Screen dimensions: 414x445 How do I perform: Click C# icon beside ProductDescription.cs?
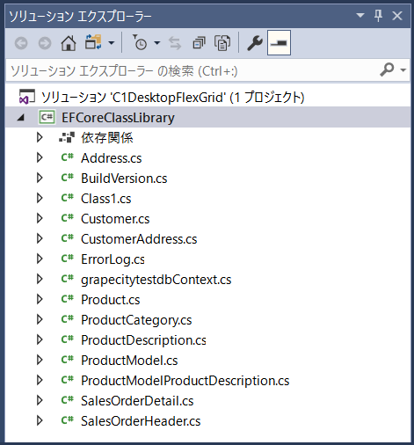point(68,339)
